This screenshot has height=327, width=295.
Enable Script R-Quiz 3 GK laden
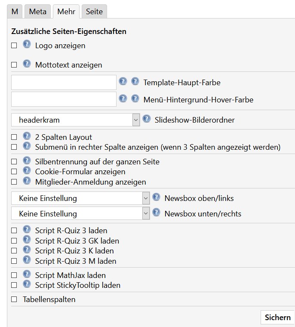click(x=14, y=241)
